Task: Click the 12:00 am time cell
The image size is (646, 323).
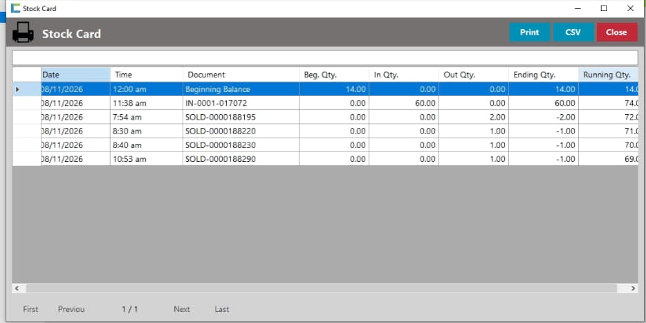Action: tap(147, 89)
